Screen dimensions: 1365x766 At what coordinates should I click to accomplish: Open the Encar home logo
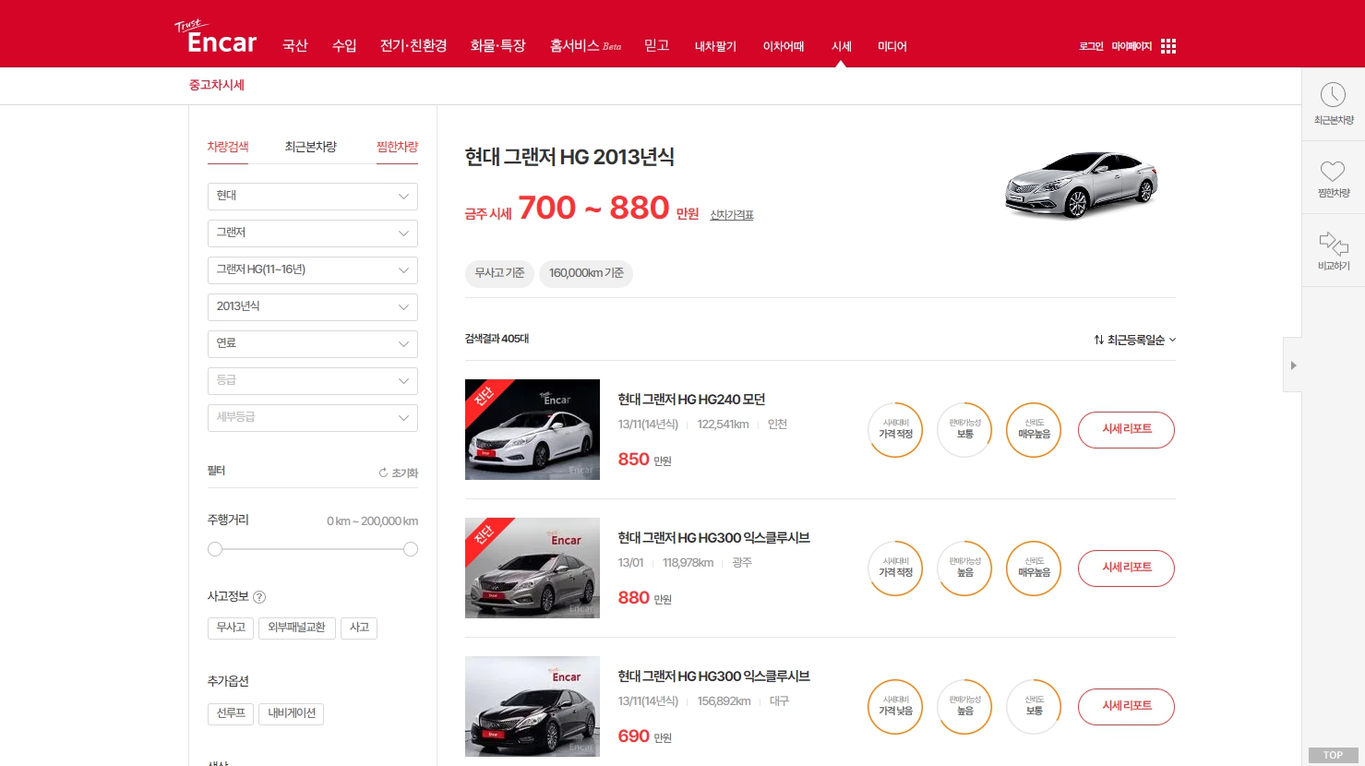pyautogui.click(x=216, y=38)
